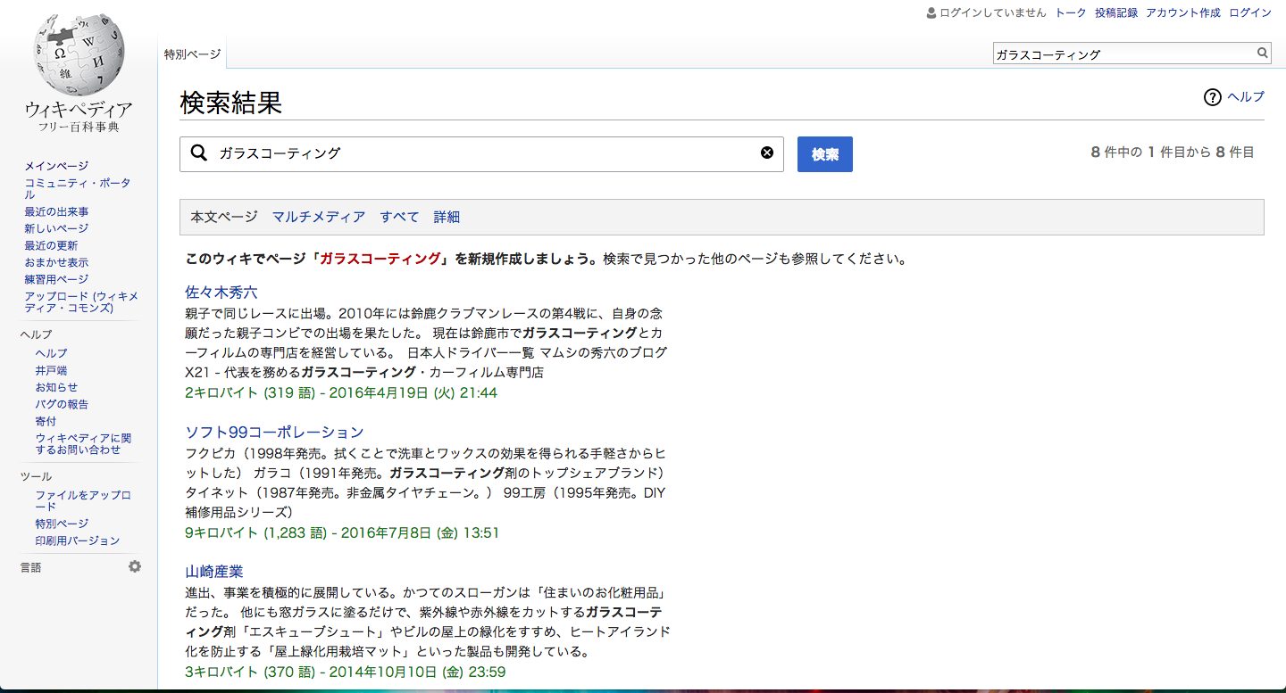Click the ツール sidebar section heading
This screenshot has height=693, width=1286.
(x=37, y=476)
